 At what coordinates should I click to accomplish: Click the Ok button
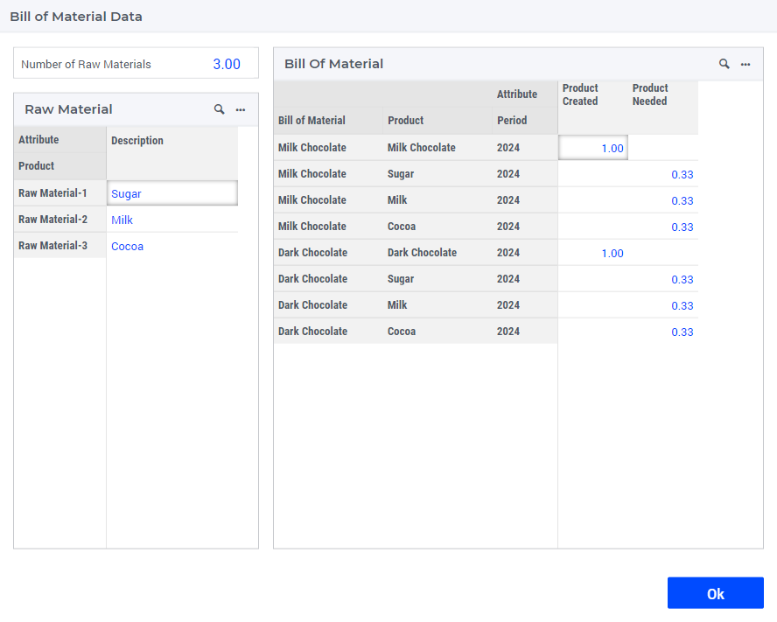click(715, 593)
